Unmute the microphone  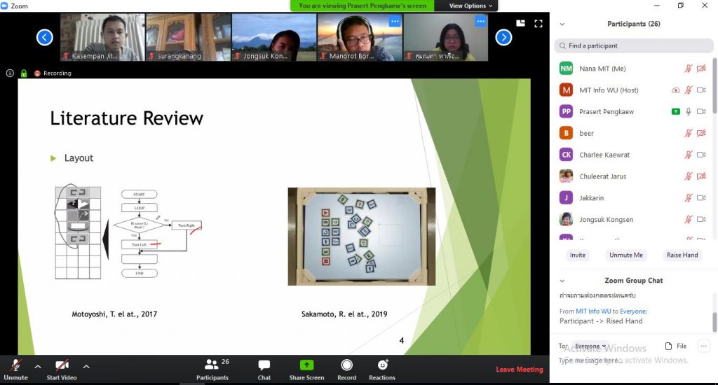[15, 368]
